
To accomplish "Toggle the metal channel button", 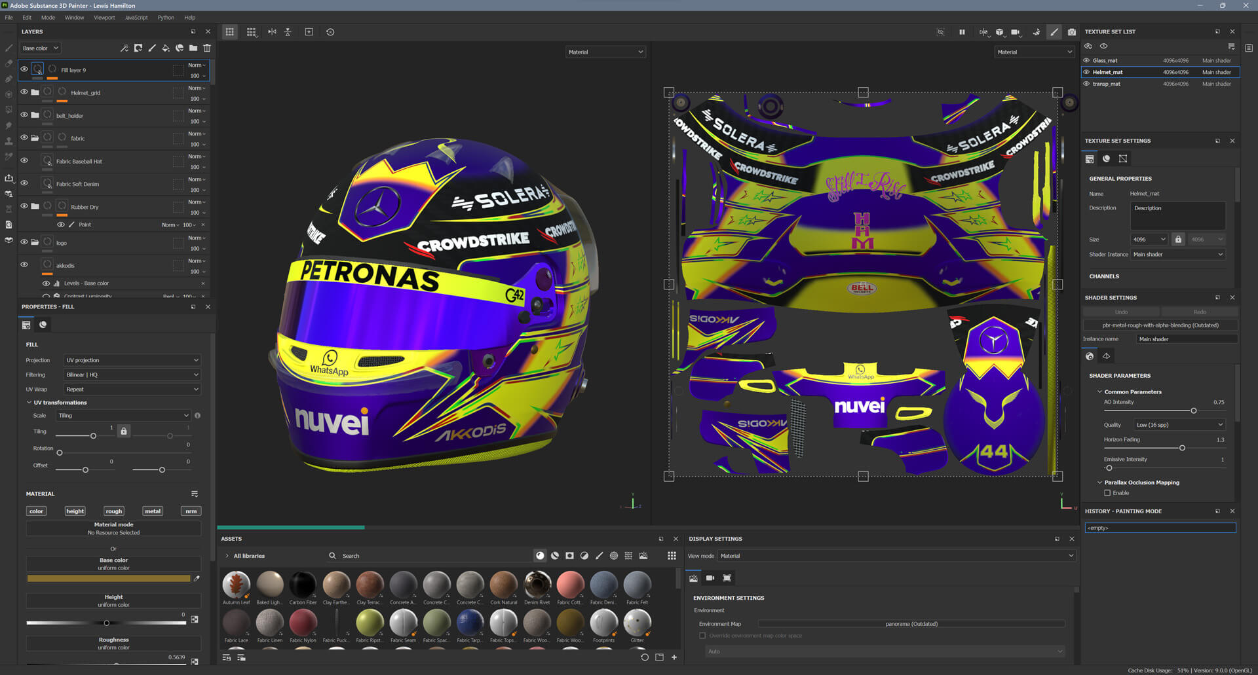I will point(153,511).
